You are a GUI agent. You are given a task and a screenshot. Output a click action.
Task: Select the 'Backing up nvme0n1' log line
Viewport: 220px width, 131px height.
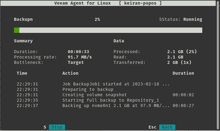click(105, 106)
